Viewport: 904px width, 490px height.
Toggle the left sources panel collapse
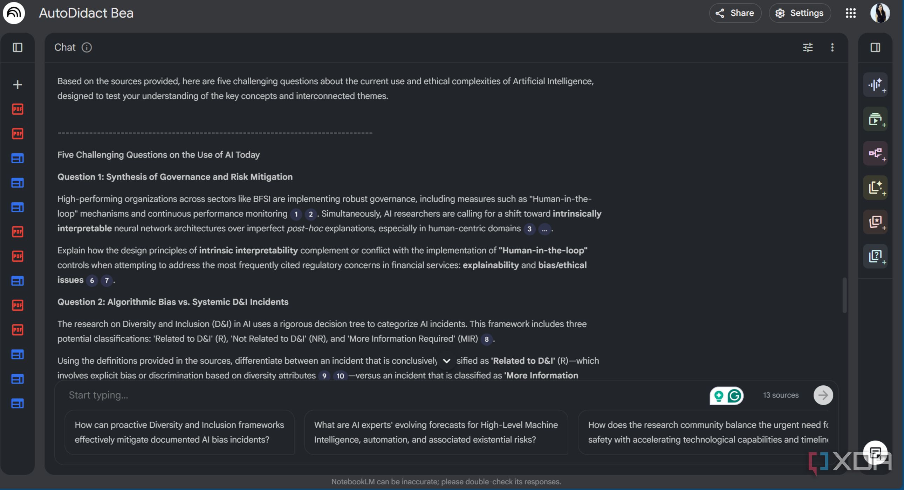pos(17,47)
